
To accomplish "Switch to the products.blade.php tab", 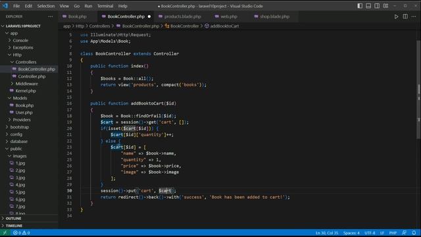I will click(x=180, y=16).
